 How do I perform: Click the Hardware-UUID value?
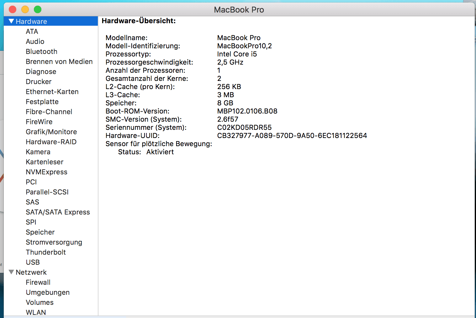tap(292, 135)
